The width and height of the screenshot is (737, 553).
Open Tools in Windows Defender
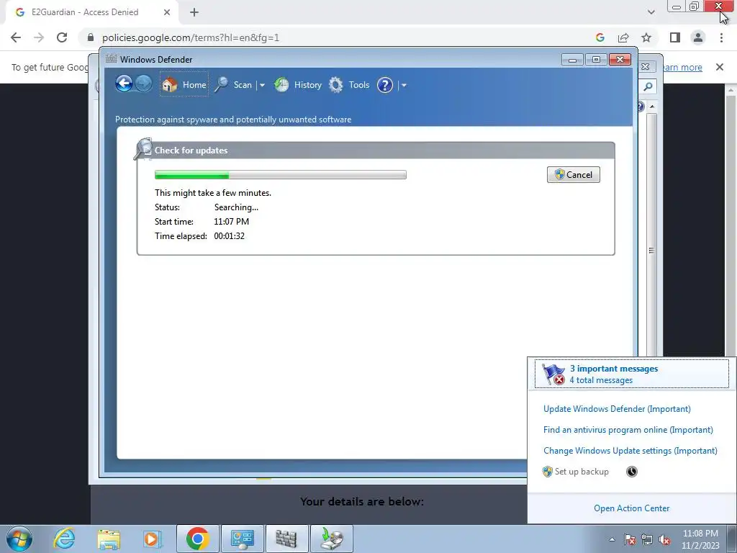pyautogui.click(x=349, y=85)
